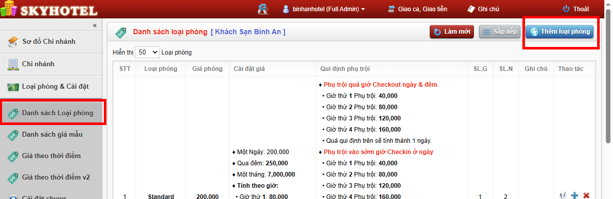The width and height of the screenshot is (613, 199).
Task: Click the Standard room type name
Action: point(161,196)
